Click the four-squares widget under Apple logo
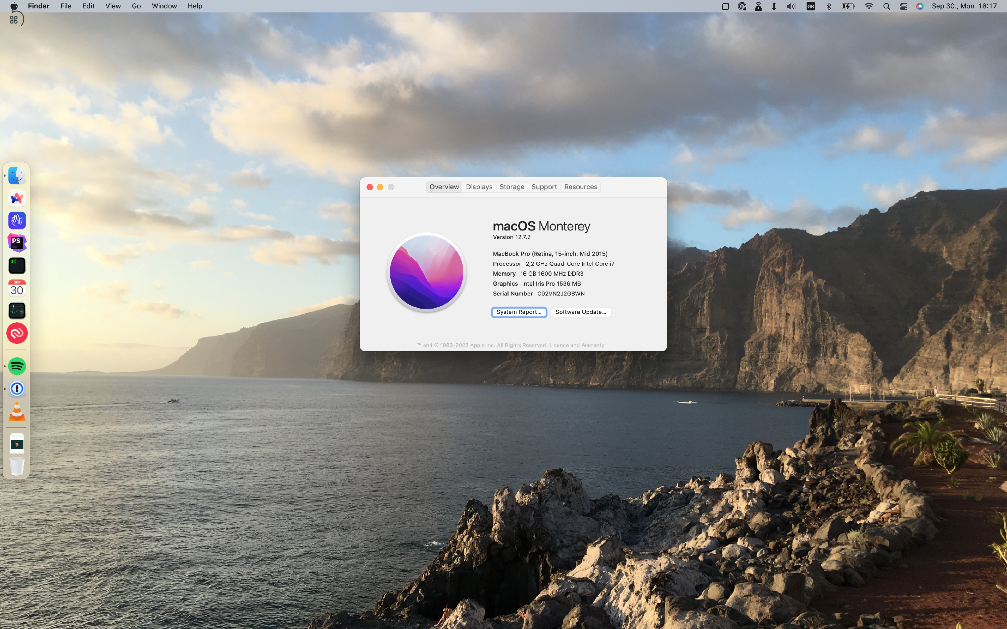The image size is (1007, 629). 14,19
